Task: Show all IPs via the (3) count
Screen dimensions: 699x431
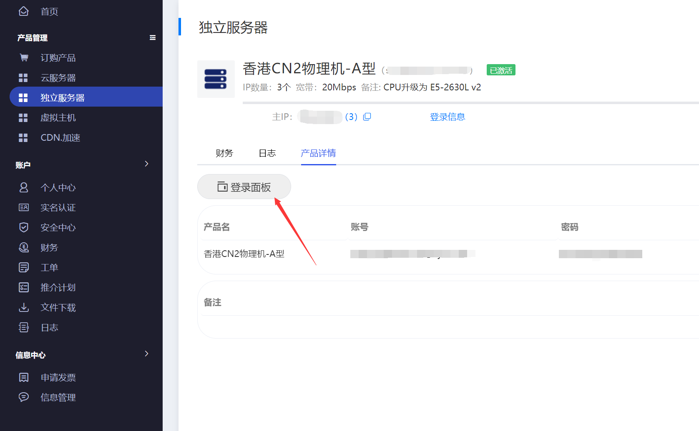Action: tap(351, 117)
